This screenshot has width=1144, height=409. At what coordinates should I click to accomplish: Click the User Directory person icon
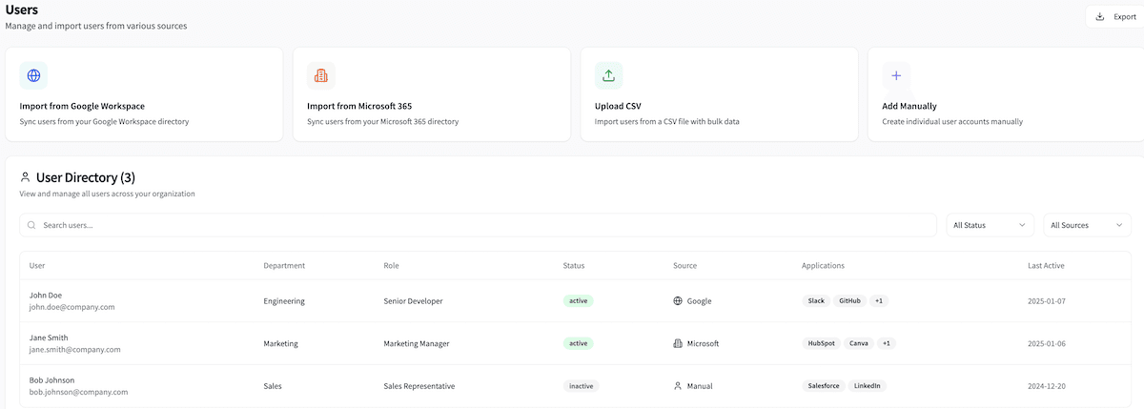25,176
